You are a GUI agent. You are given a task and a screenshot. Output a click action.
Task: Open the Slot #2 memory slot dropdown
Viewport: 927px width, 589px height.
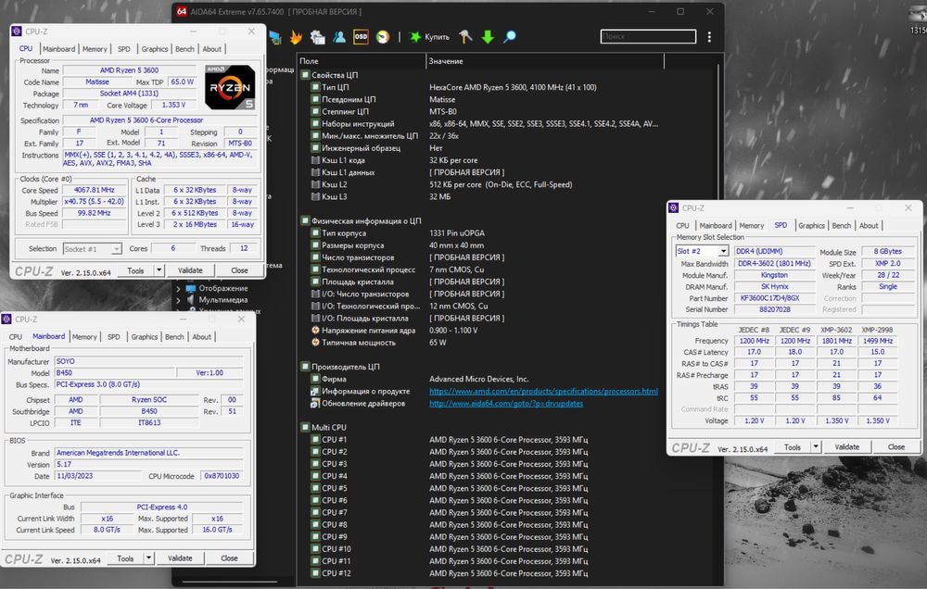pyautogui.click(x=723, y=251)
